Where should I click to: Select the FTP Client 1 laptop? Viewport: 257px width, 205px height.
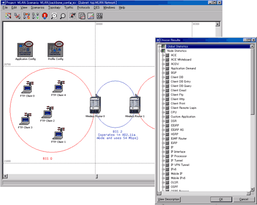(x=59, y=133)
